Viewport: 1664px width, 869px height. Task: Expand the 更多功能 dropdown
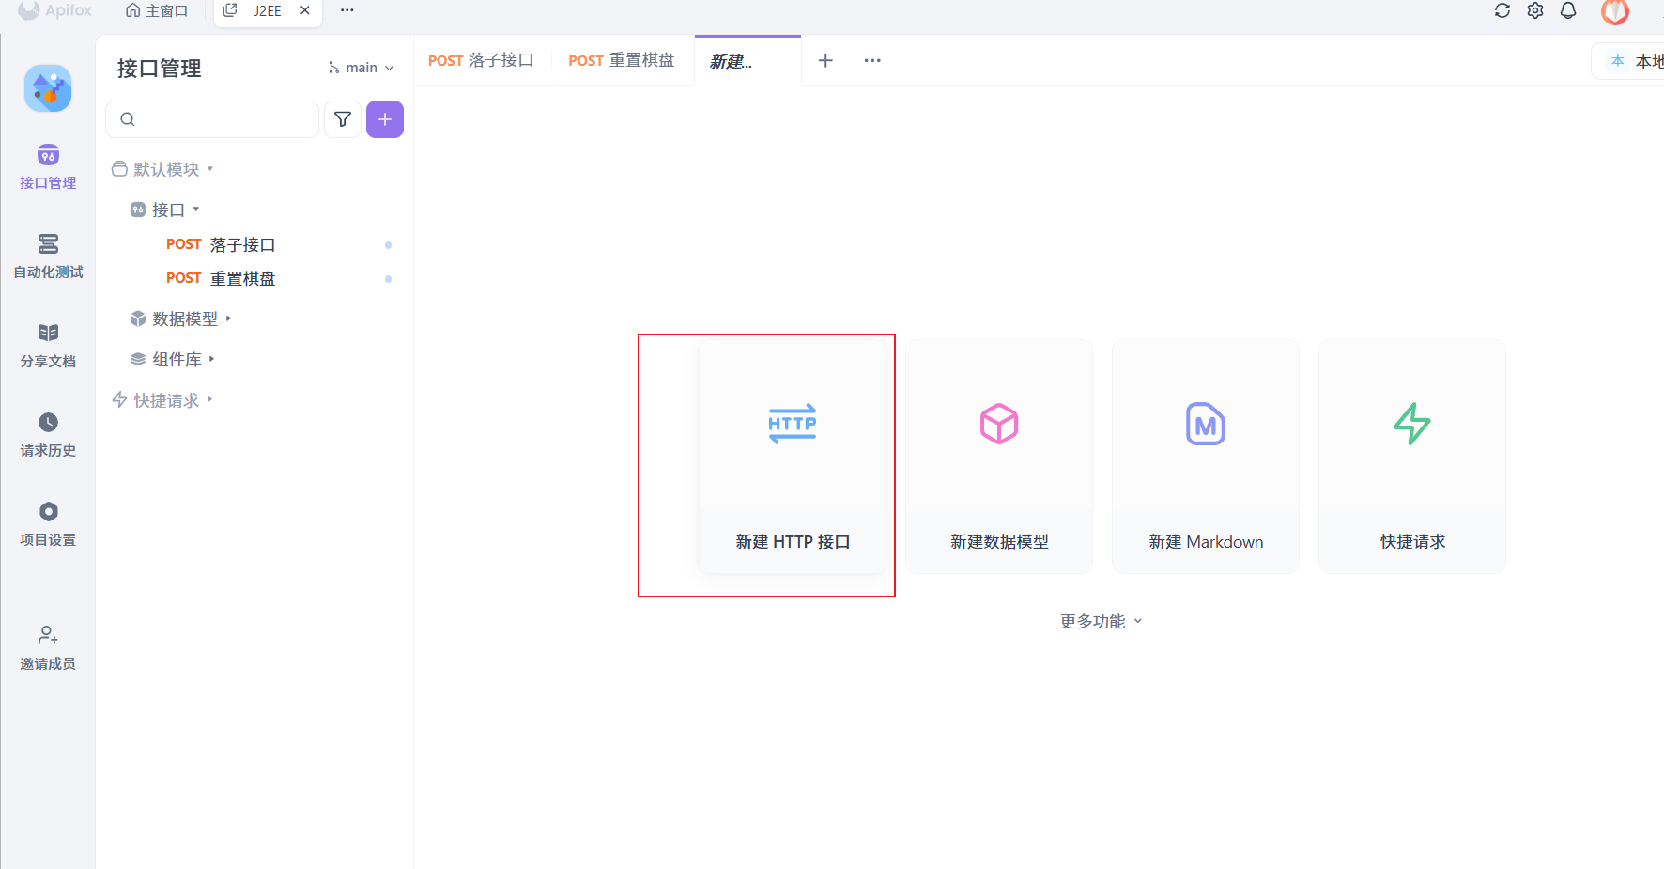coord(1101,621)
